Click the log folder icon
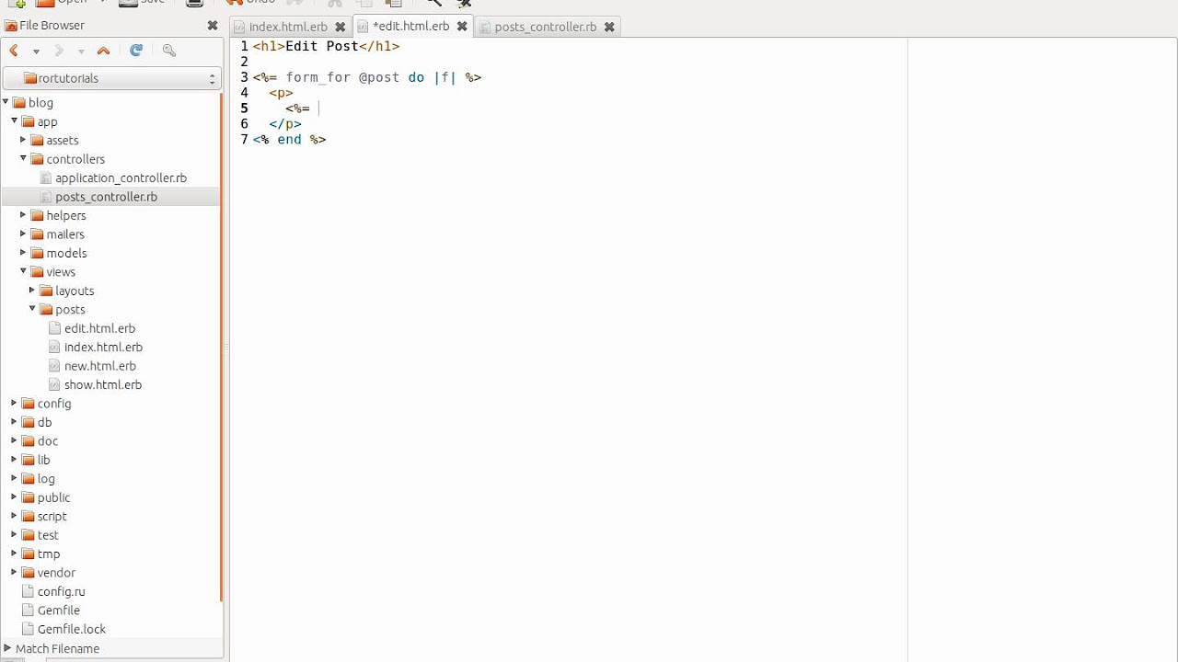Screen dimensions: 1178x662 tap(29, 478)
